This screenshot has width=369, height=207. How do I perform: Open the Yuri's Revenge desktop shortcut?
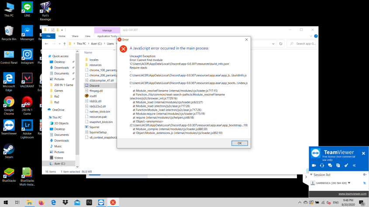click(x=45, y=11)
